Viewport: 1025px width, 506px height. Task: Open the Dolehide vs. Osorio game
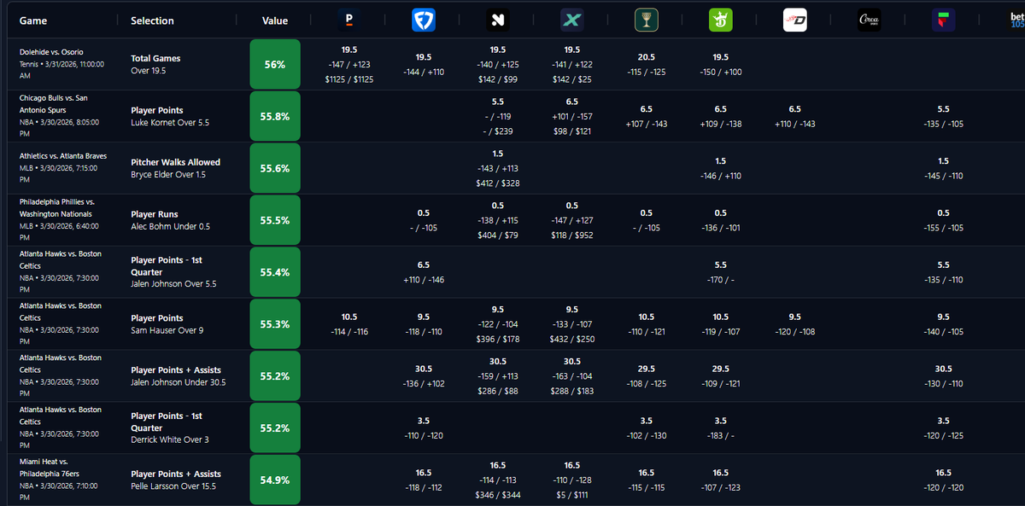coord(51,52)
